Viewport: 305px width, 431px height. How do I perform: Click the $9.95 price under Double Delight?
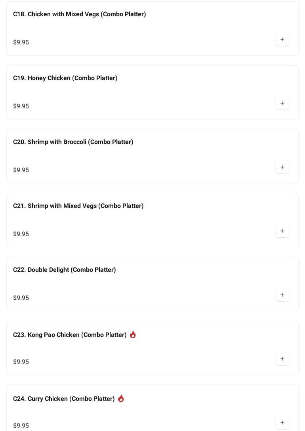[21, 298]
